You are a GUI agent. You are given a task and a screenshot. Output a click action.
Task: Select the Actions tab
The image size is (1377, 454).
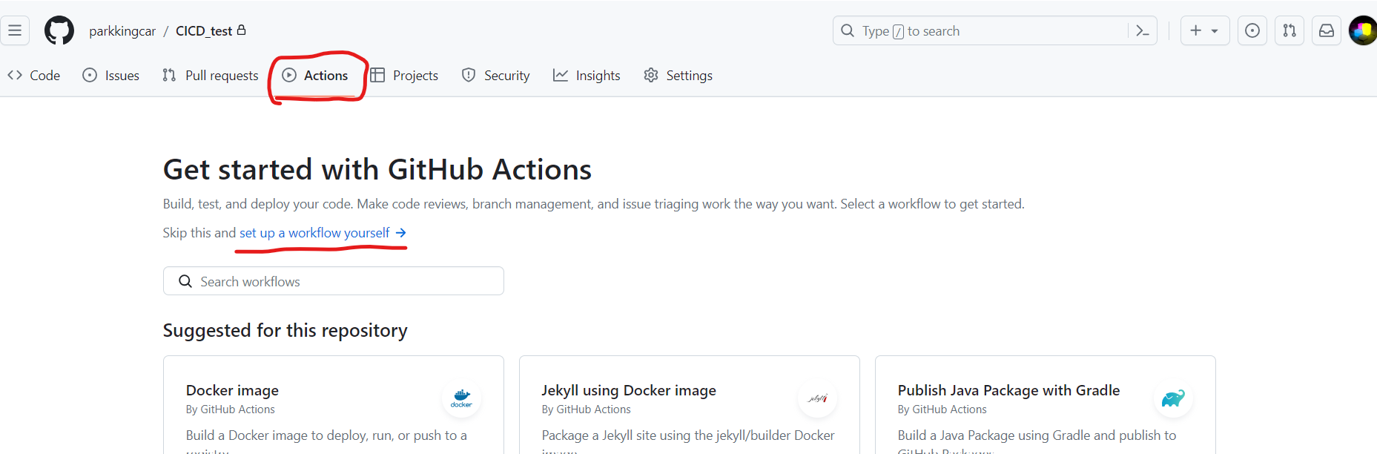tap(315, 76)
